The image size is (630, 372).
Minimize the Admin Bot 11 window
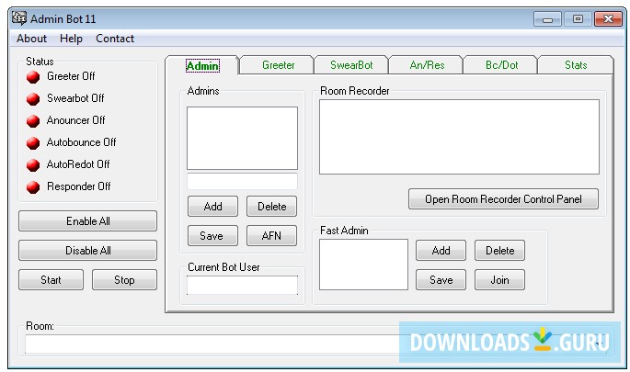pos(547,19)
